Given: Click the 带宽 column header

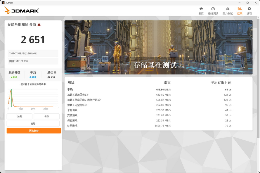Looking at the screenshot, I should 167,83.
